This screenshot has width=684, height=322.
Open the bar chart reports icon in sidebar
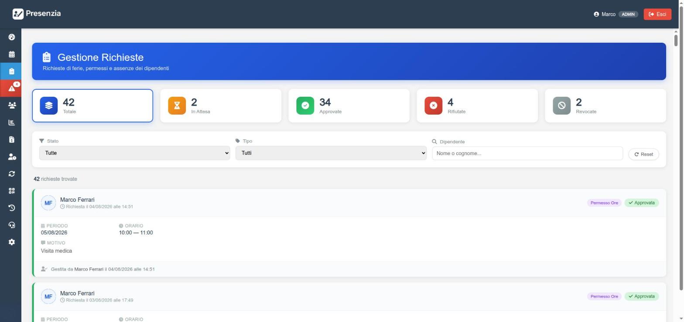[x=12, y=122]
